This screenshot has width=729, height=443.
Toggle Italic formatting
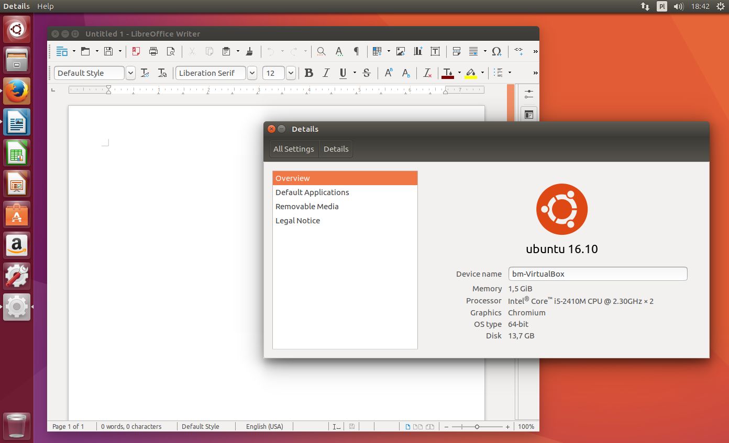(326, 73)
